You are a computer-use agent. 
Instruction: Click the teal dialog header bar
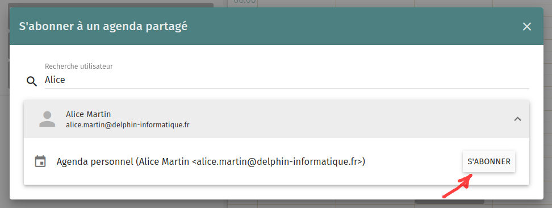pos(277,26)
